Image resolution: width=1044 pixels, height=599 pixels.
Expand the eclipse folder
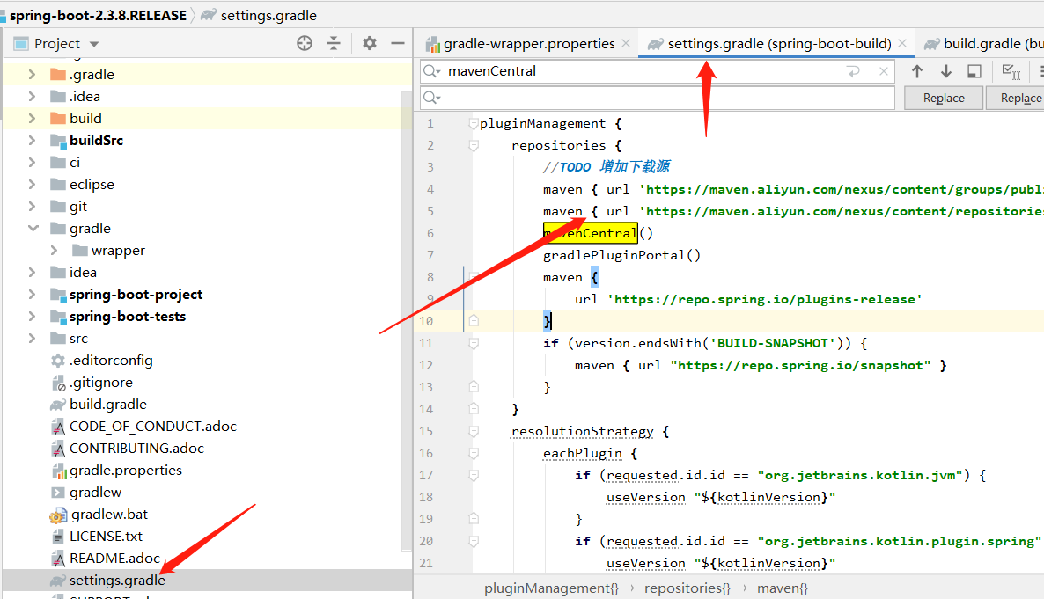(32, 185)
